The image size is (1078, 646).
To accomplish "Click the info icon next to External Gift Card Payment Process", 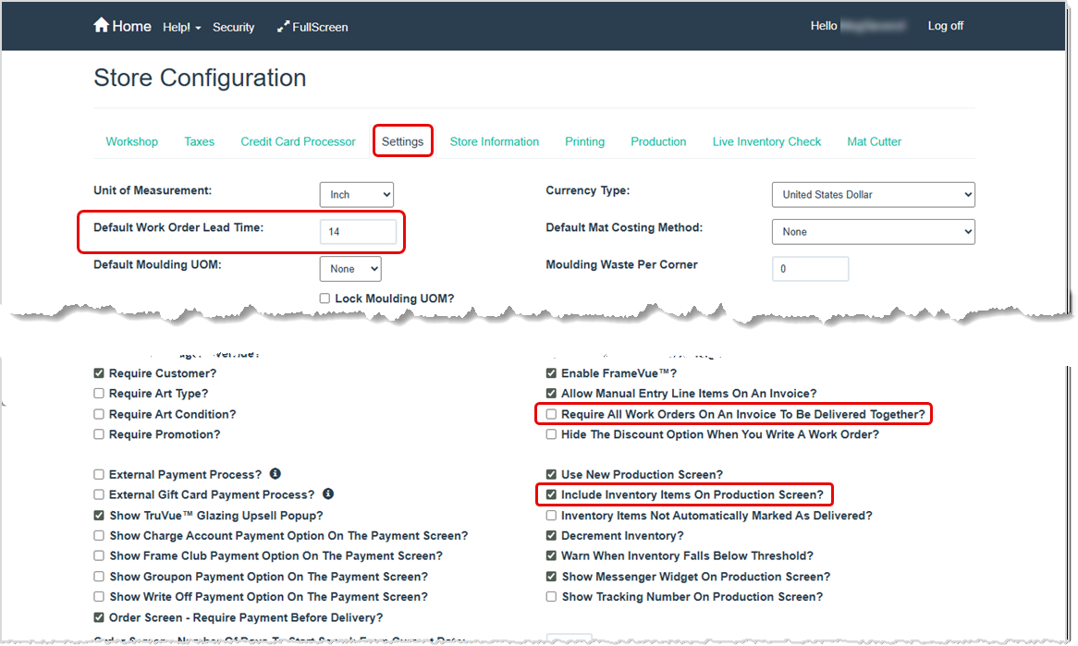I will (328, 494).
